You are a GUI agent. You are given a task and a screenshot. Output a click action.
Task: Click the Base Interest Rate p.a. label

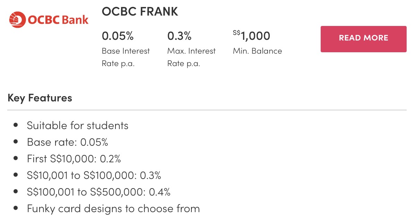pos(125,57)
